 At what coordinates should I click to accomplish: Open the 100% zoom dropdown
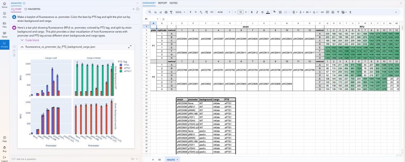tap(180, 12)
